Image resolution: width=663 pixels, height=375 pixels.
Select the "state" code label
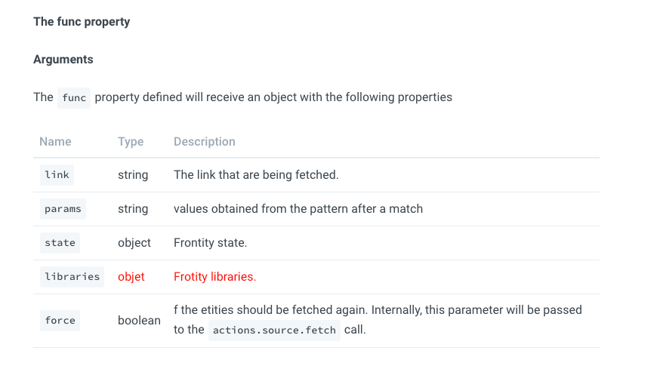60,243
